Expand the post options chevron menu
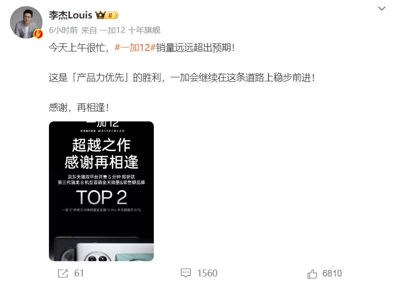The width and height of the screenshot is (398, 283). click(382, 8)
